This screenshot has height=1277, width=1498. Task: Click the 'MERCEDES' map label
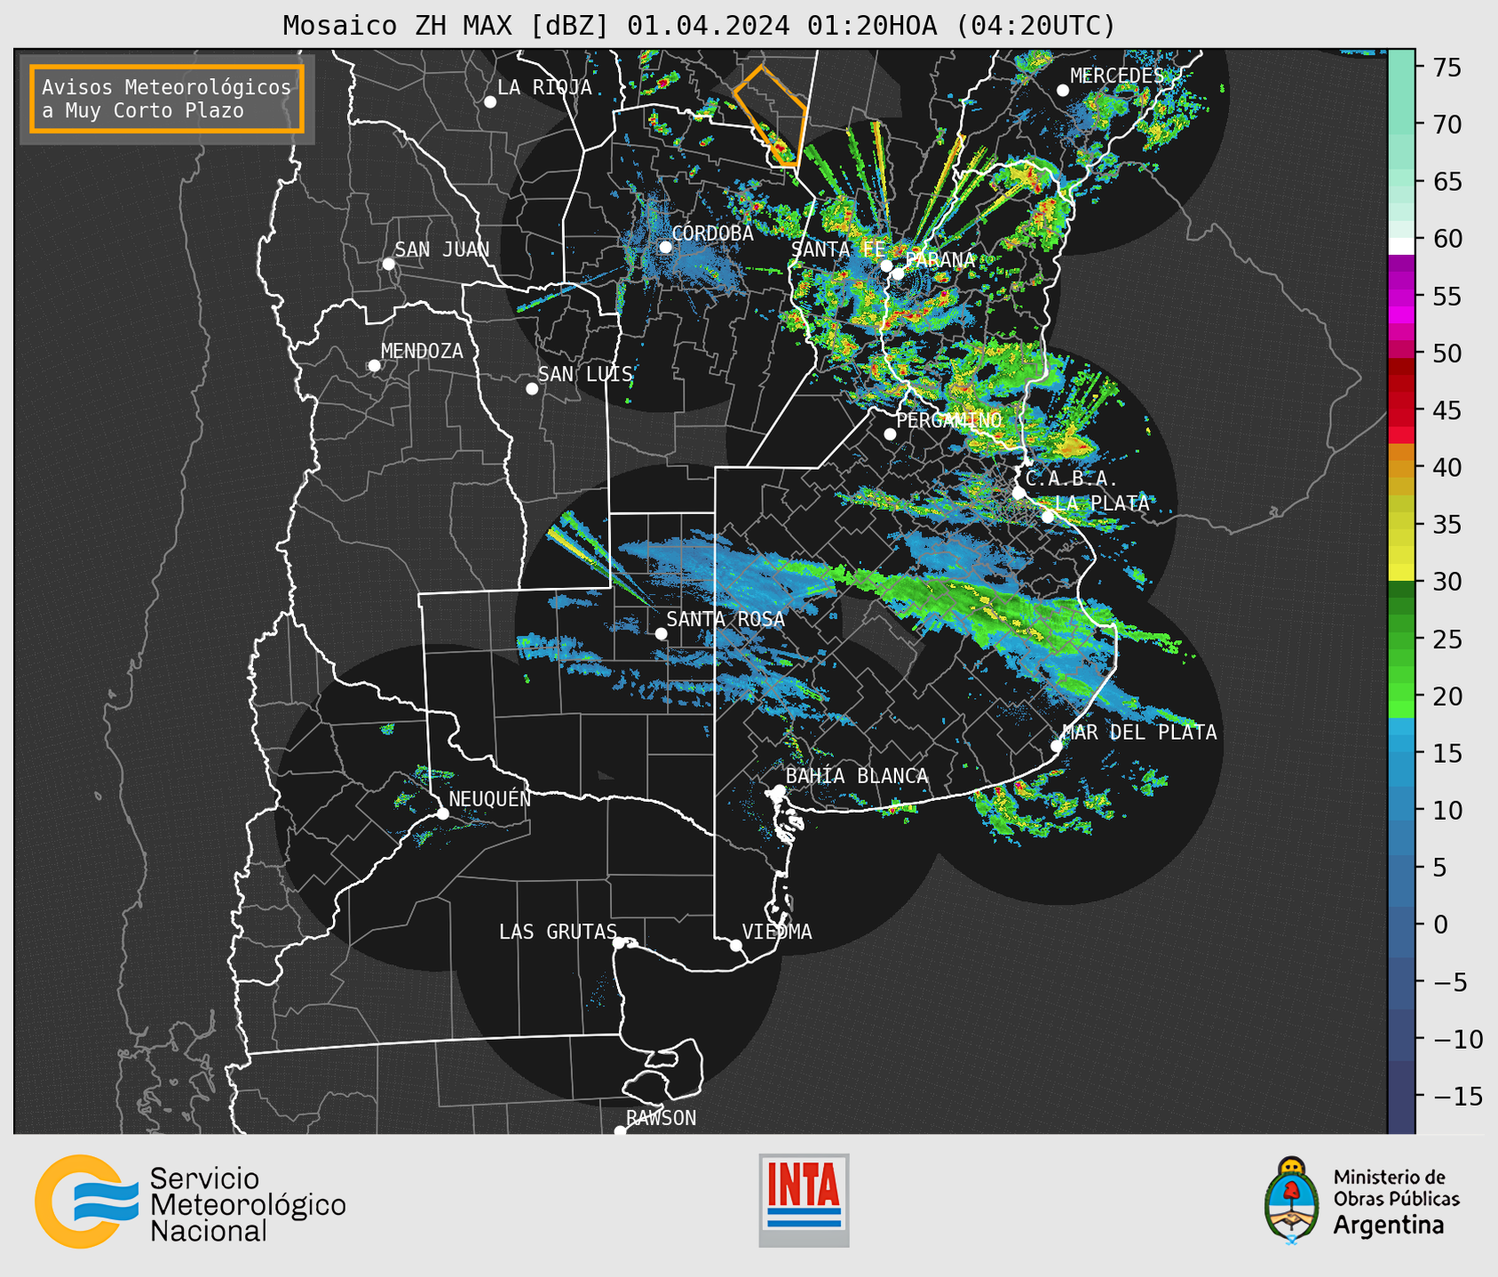point(1117,76)
